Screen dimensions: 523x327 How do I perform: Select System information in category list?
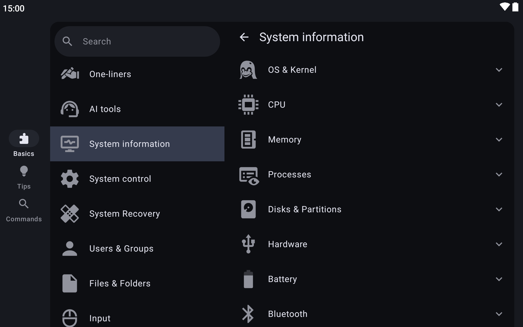click(137, 144)
